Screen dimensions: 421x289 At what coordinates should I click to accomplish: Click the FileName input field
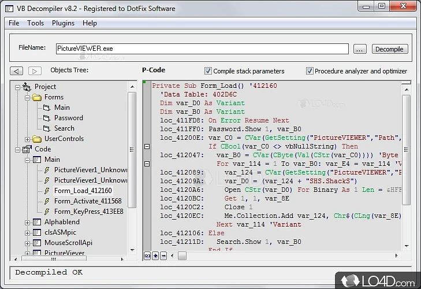(202, 49)
